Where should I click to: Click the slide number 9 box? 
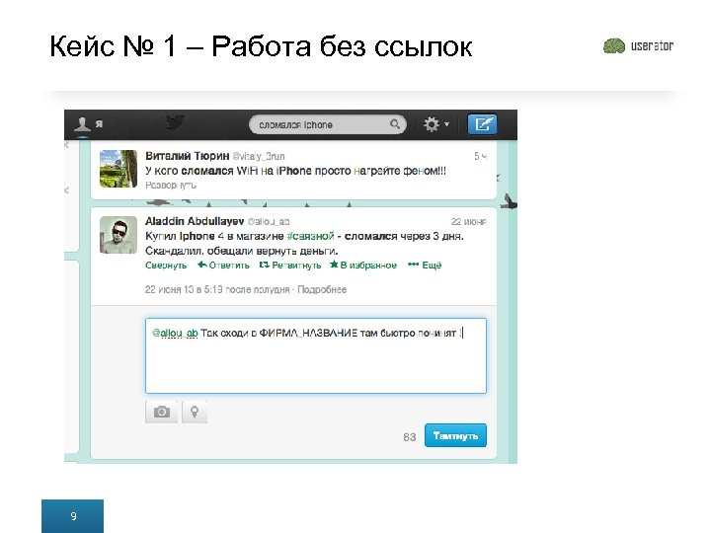pyautogui.click(x=72, y=516)
